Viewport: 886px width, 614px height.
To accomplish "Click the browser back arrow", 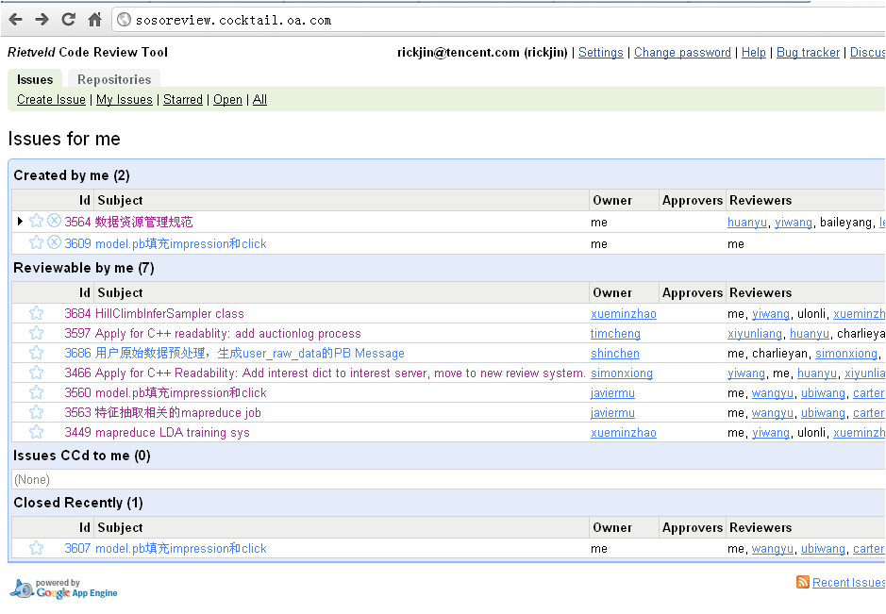I will click(16, 20).
